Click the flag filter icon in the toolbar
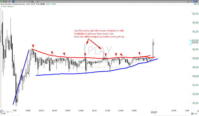199x116 pixels. tap(190, 2)
